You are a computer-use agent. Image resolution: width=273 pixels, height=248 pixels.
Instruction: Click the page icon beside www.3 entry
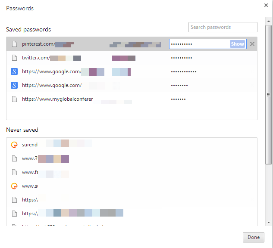[x=14, y=158]
